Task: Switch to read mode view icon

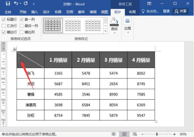Action: (x=113, y=134)
